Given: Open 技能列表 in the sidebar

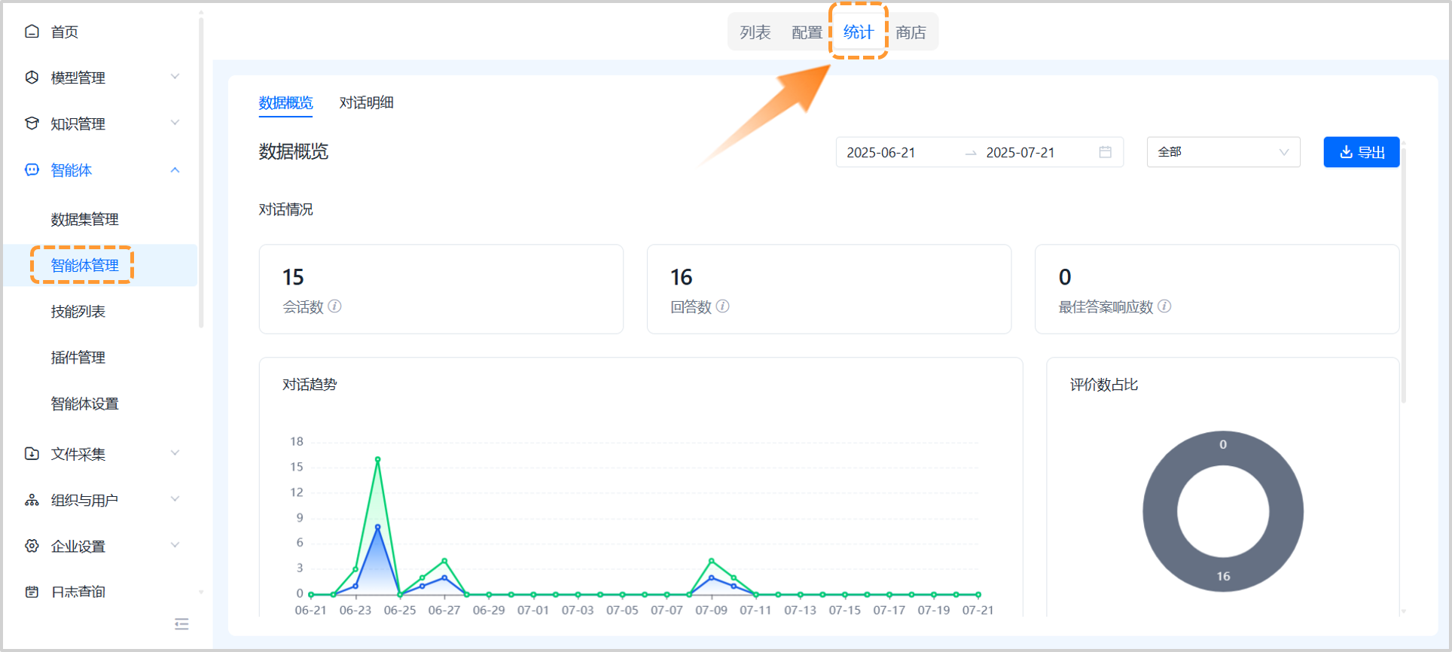Looking at the screenshot, I should [78, 312].
